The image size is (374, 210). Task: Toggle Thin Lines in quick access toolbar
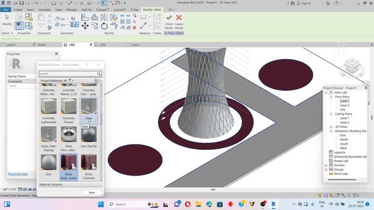[104, 3]
